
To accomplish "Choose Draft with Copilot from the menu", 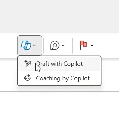I will click(x=59, y=63).
